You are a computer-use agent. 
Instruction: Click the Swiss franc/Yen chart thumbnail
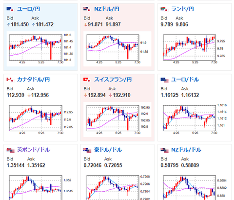point(117,120)
